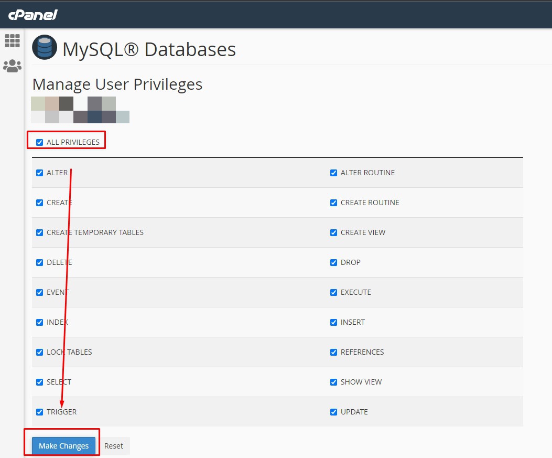Toggle the SELECT privilege checkbox
Screen dimensions: 552x458
coord(39,382)
